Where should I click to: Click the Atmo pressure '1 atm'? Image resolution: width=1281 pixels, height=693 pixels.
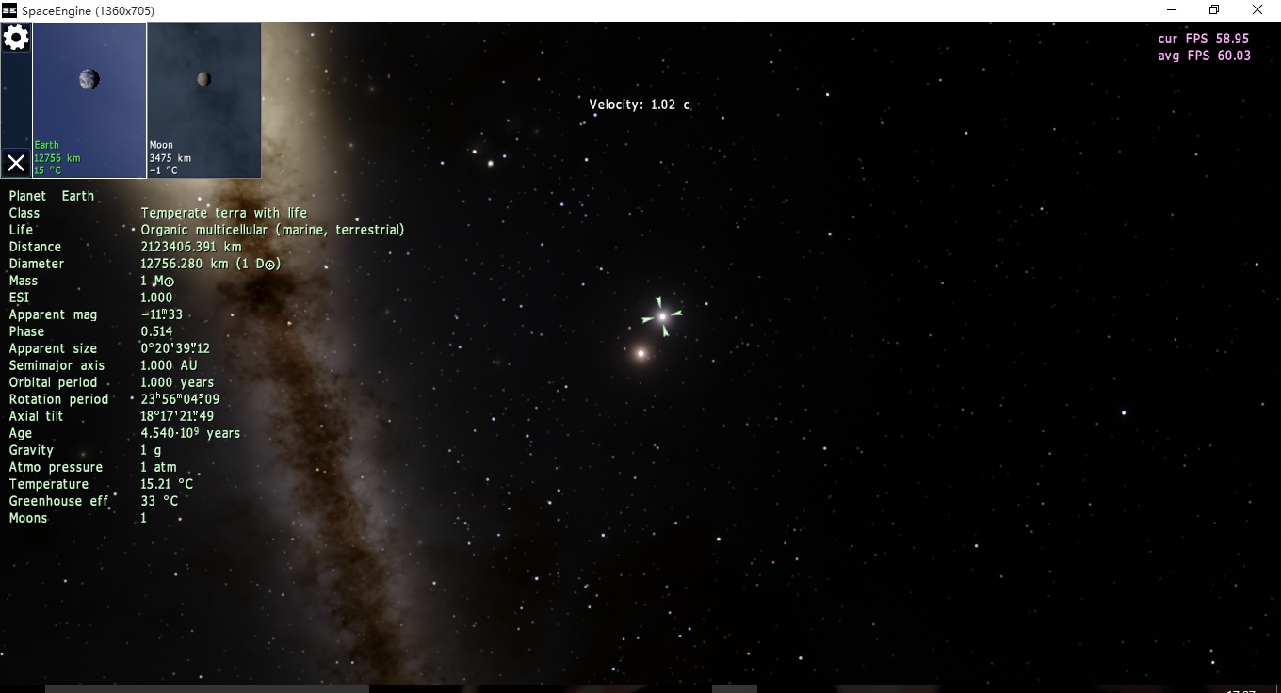coord(158,467)
